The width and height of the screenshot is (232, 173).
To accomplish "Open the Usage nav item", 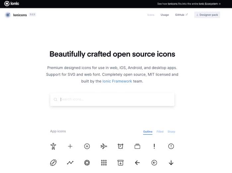I will click(165, 15).
